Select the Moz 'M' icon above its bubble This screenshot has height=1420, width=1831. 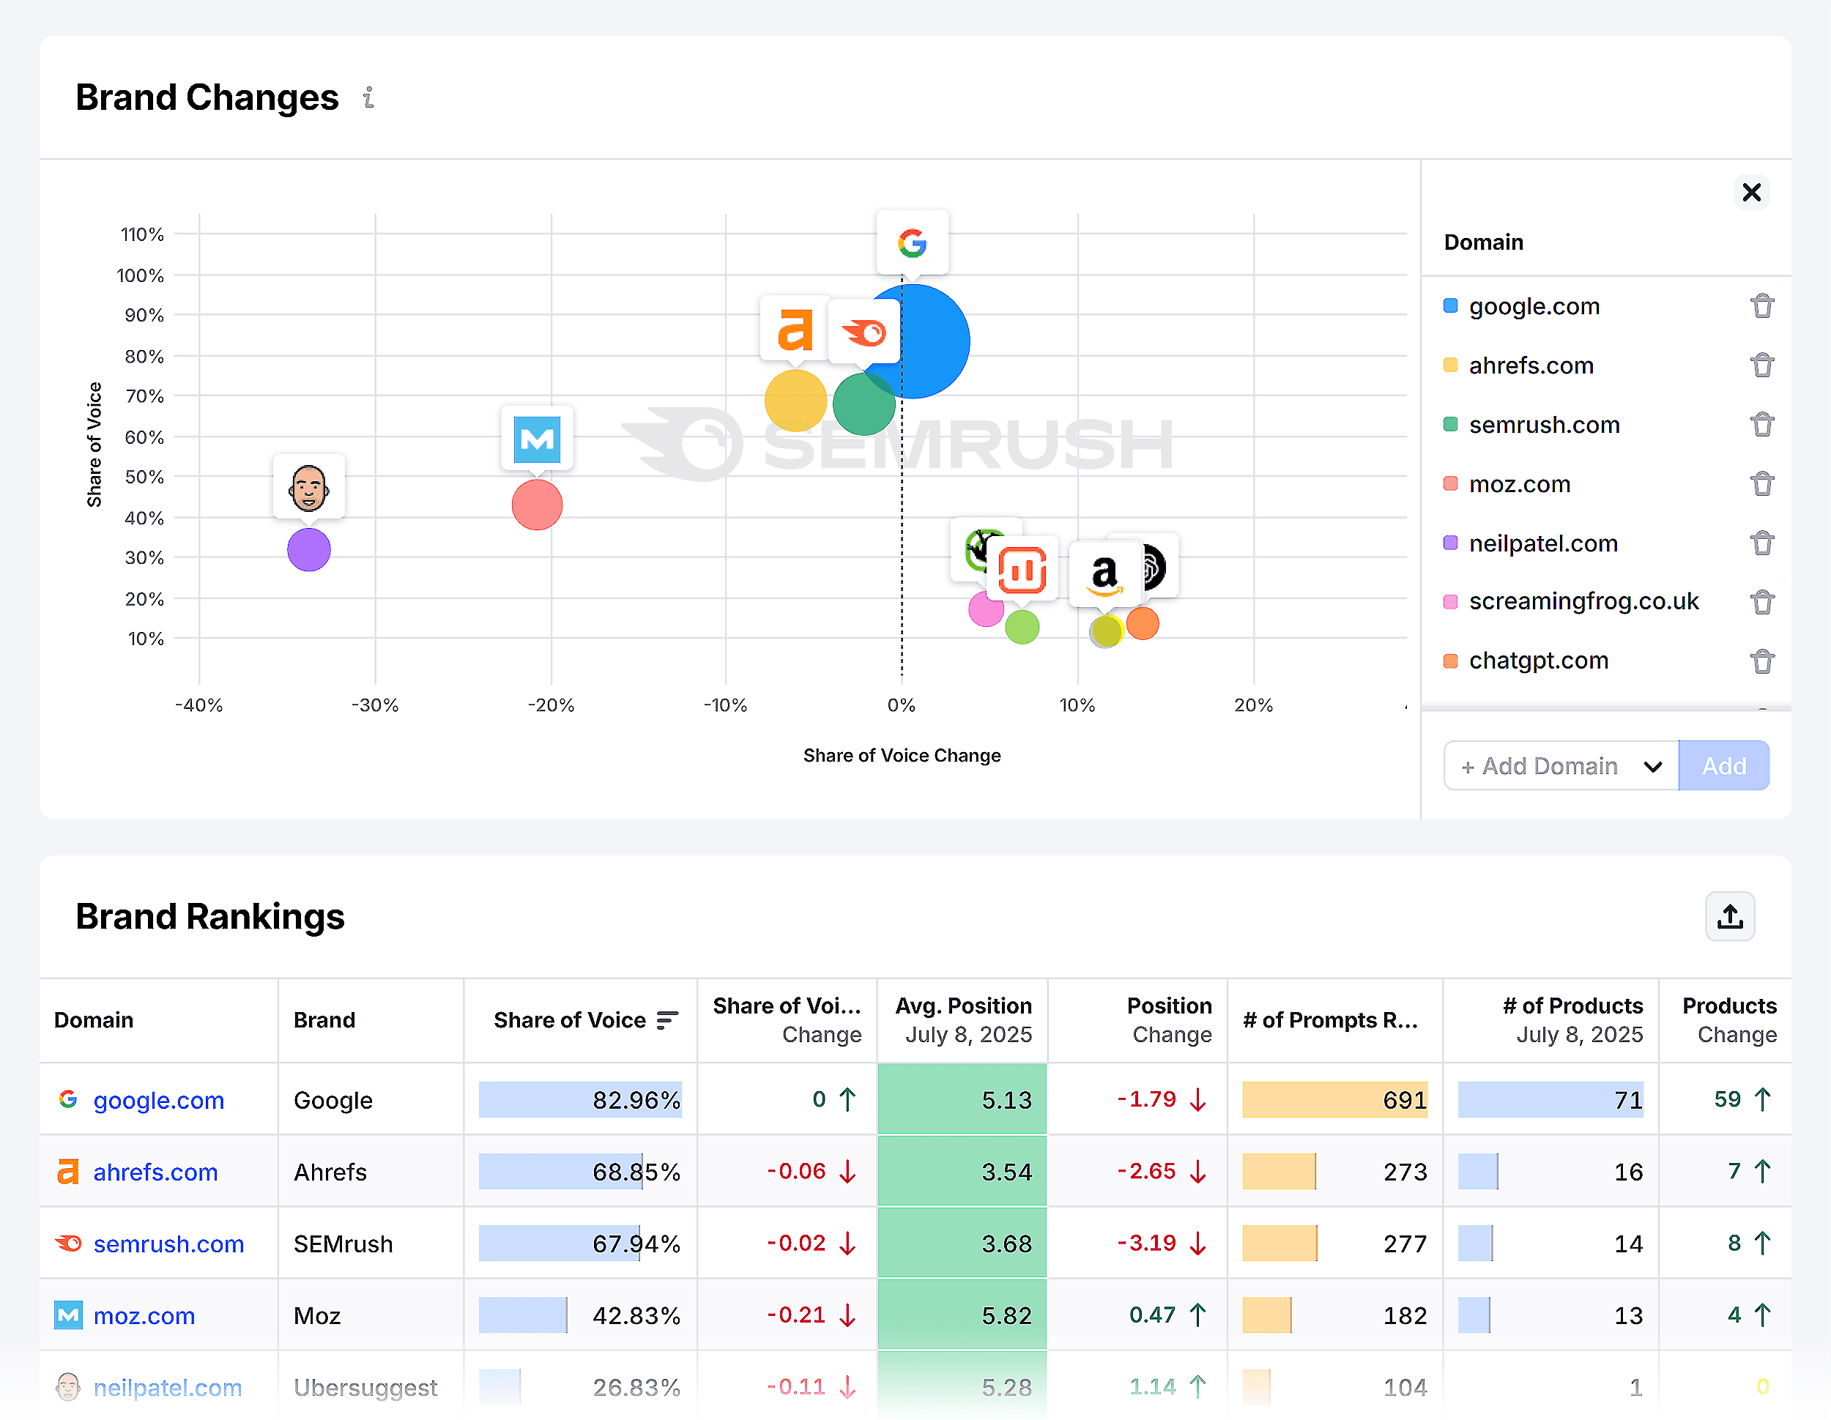[537, 437]
